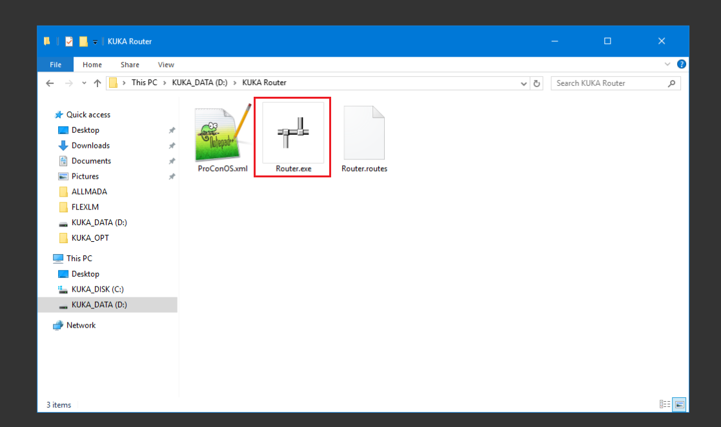This screenshot has height=427, width=721.
Task: Open the KUKA_OPT folder
Action: [x=90, y=237]
